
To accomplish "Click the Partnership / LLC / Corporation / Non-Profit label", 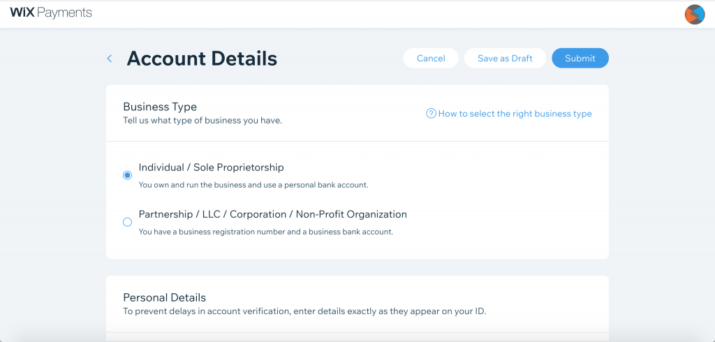I will (272, 214).
